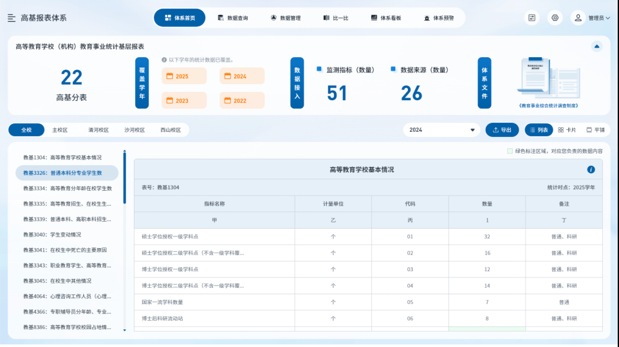Click the 指标名称 column header

point(214,204)
